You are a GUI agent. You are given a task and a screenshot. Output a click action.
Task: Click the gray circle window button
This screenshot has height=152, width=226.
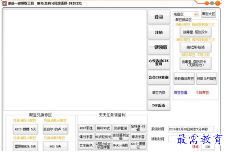212,3
